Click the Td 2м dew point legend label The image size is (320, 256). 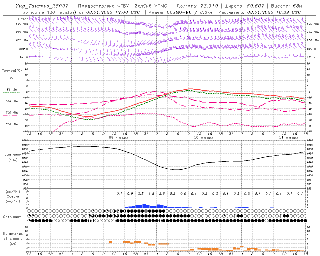(12, 89)
